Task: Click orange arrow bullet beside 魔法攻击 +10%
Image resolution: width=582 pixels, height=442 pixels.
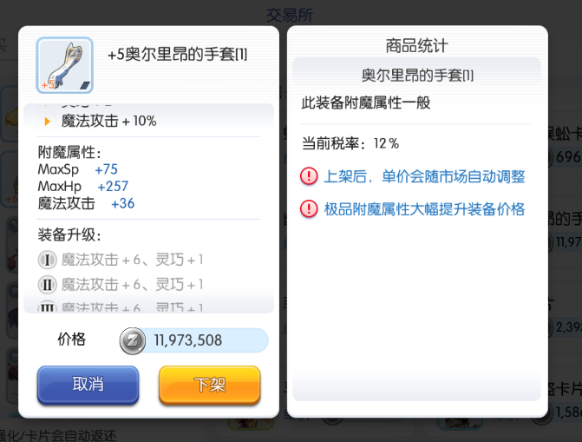Action: coord(48,122)
